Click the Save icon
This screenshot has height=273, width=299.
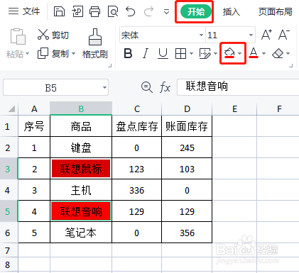pyautogui.click(x=59, y=11)
